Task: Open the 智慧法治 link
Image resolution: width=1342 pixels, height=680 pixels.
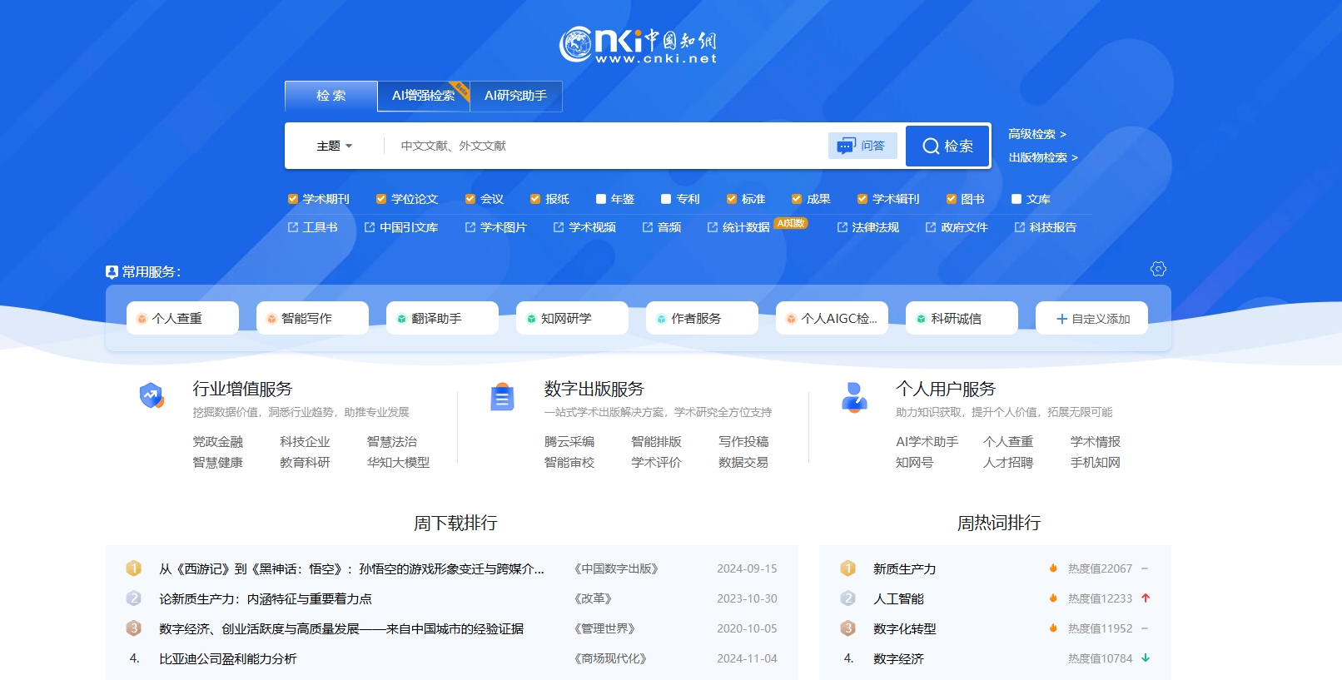Action: [392, 442]
